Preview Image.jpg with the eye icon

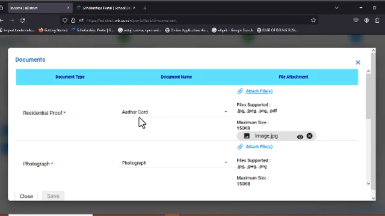[x=300, y=137]
